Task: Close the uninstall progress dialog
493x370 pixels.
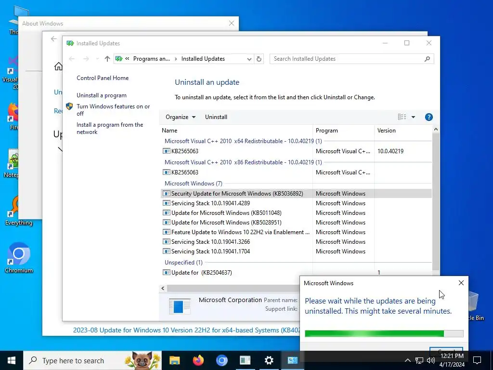Action: click(461, 283)
